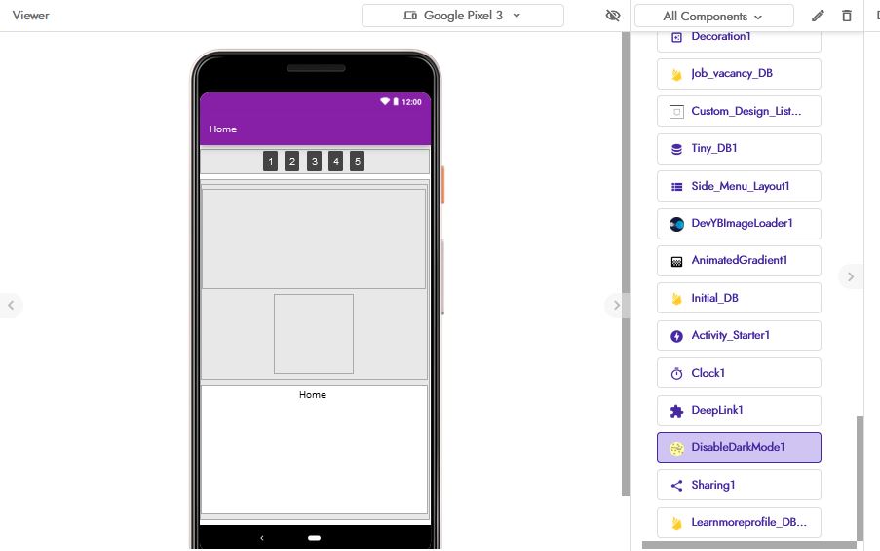Click the pencil rename icon
Image resolution: width=880 pixels, height=551 pixels.
click(x=819, y=16)
